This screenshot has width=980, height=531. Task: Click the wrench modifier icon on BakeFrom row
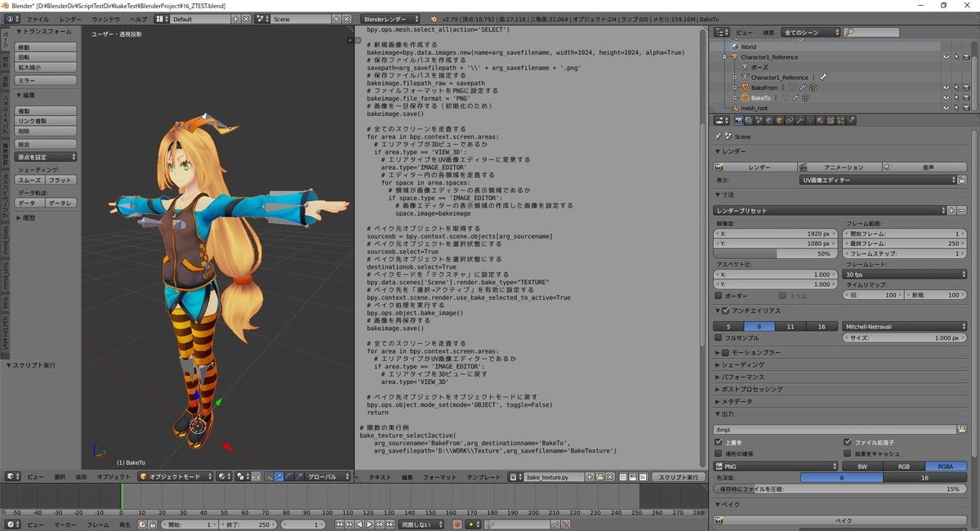[802, 87]
